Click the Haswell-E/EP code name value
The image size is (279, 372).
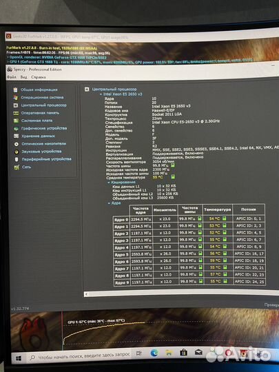[x=163, y=110]
